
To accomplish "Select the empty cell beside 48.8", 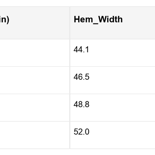I will point(35,107).
